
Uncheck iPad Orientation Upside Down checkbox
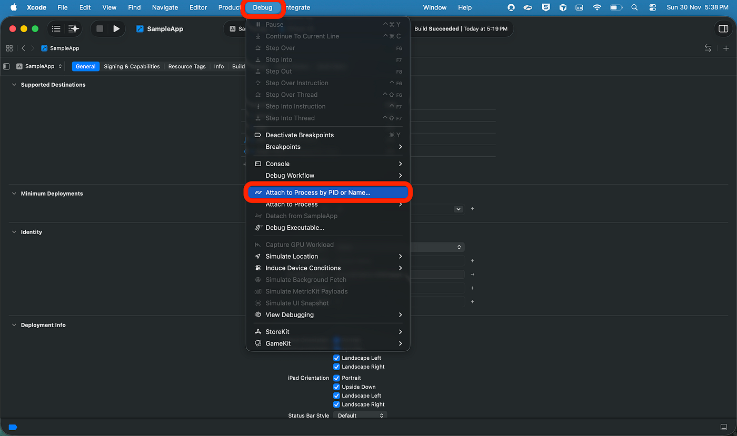coord(336,387)
